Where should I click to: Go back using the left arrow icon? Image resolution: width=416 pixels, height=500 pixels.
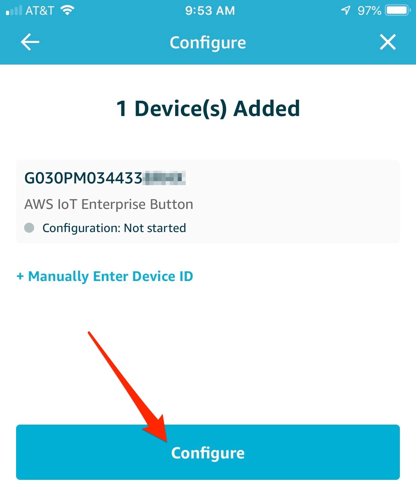tap(30, 42)
